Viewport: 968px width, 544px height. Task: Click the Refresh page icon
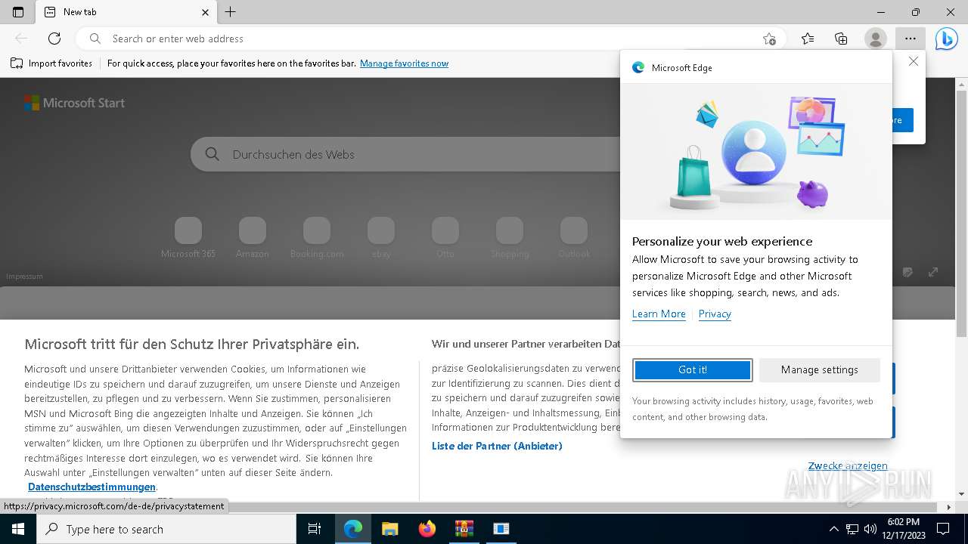[54, 39]
